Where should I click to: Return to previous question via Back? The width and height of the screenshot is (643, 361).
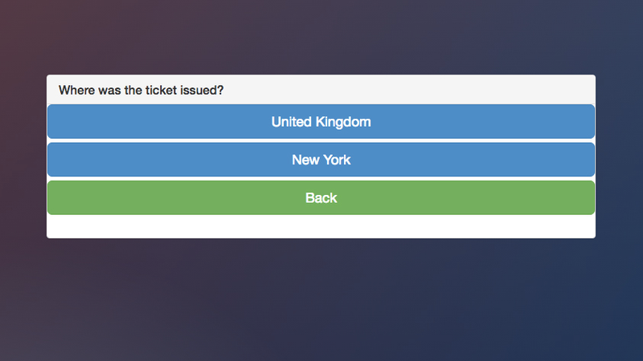click(321, 197)
